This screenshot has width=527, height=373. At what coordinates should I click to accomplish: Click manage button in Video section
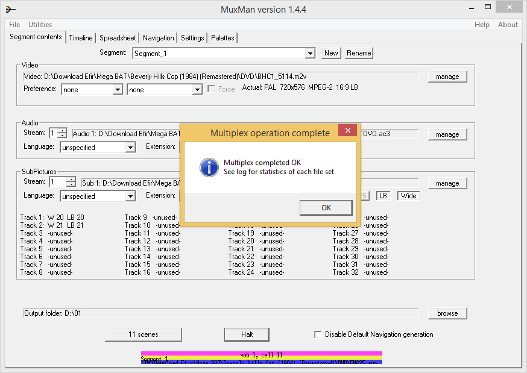pos(447,77)
